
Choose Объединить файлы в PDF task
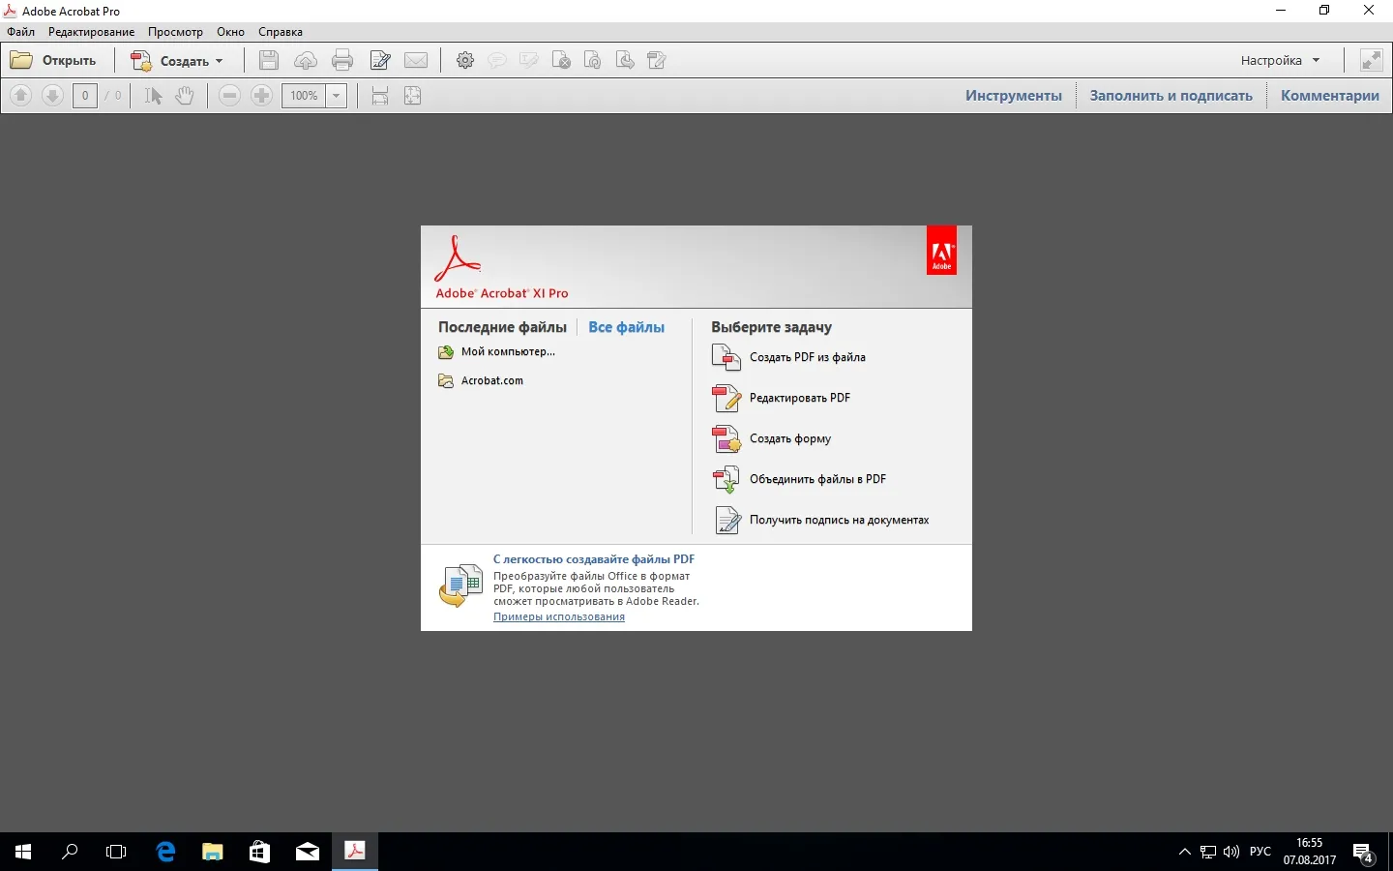coord(799,479)
